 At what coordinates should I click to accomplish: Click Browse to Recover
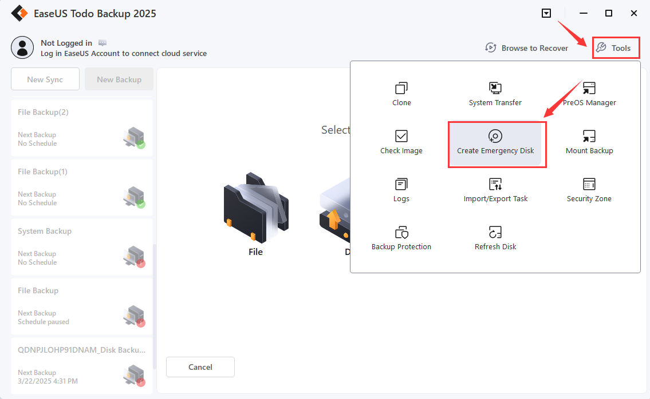[526, 48]
